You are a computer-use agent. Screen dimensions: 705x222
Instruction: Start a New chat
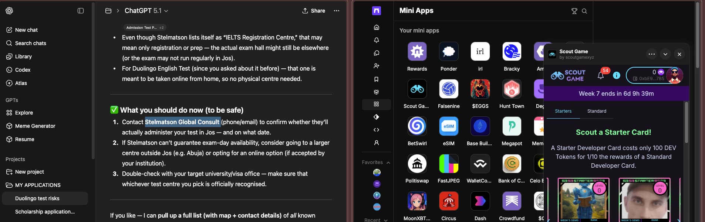[26, 30]
